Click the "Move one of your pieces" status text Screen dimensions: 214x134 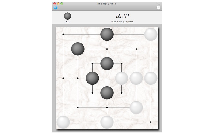(x=122, y=21)
